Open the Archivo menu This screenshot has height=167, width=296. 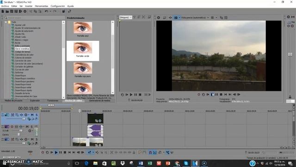[x=5, y=6]
